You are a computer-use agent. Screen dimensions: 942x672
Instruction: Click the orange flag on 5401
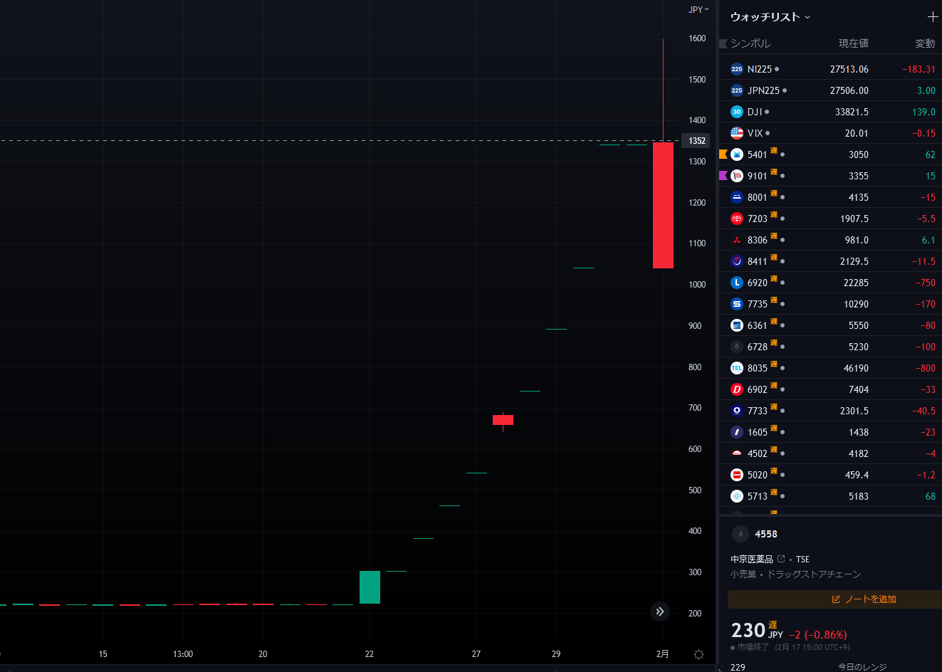coord(723,154)
